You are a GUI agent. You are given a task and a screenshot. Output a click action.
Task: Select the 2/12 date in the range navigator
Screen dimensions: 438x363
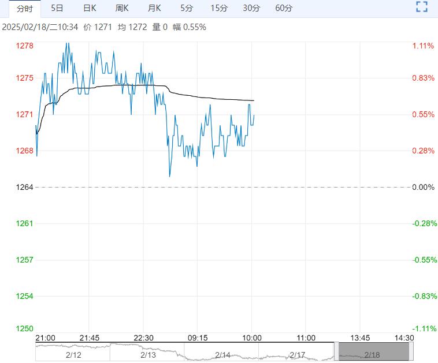click(x=73, y=355)
